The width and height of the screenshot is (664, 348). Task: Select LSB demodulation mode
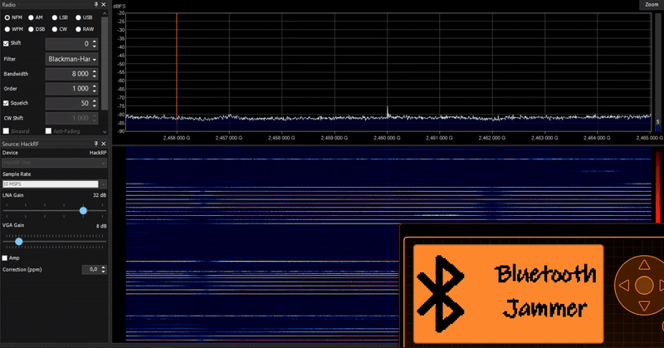[x=55, y=17]
